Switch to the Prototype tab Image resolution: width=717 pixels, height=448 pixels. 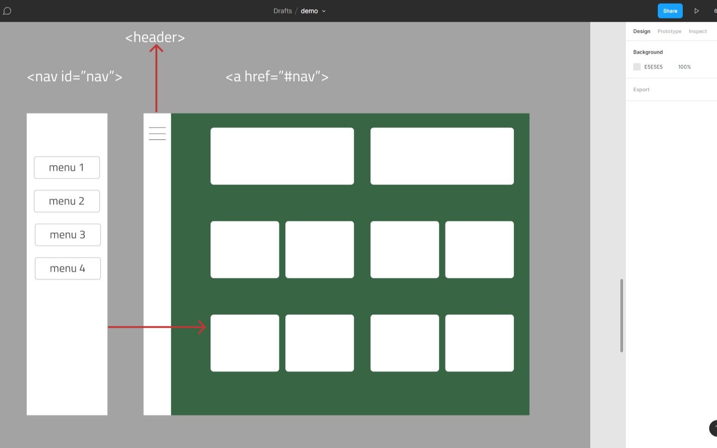669,31
